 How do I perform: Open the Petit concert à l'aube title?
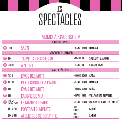pyautogui.click(x=39, y=83)
